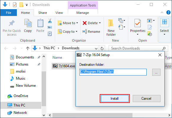172x118 pixels.
Task: Close the 7-Zip Setup dialog
Action: point(160,55)
